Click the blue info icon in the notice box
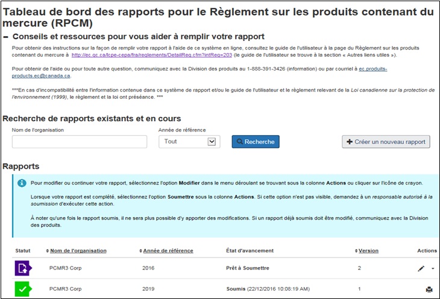This screenshot has height=299, width=440. 22,183
